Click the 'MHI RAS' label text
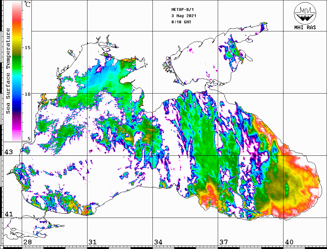Viewport: 327px width, 249px height. (x=305, y=27)
